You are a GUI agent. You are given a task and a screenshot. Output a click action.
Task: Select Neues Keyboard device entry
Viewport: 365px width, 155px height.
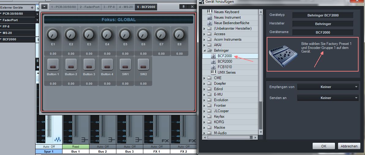pyautogui.click(x=226, y=12)
